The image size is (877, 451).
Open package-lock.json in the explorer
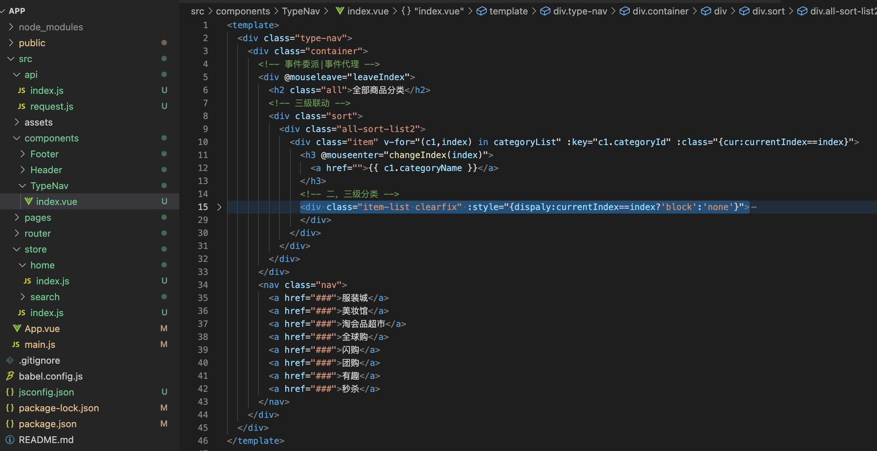coord(59,408)
